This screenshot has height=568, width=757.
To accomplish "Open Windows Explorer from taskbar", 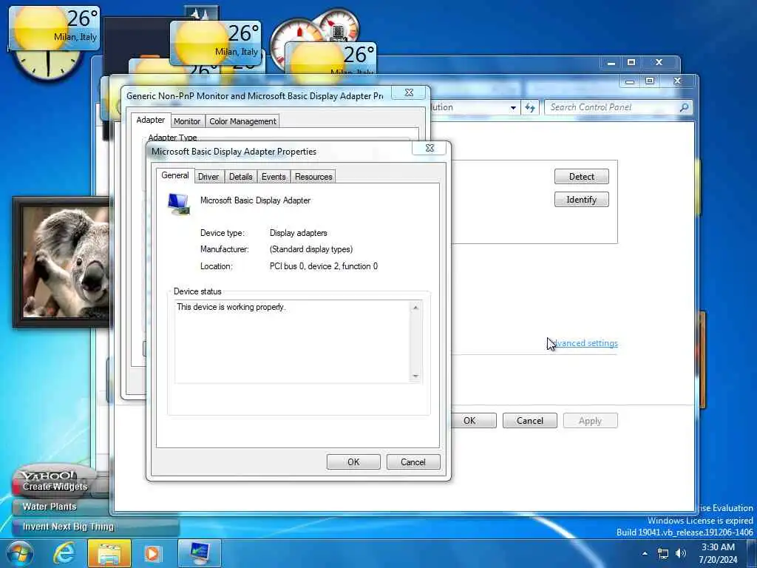I will coord(109,553).
